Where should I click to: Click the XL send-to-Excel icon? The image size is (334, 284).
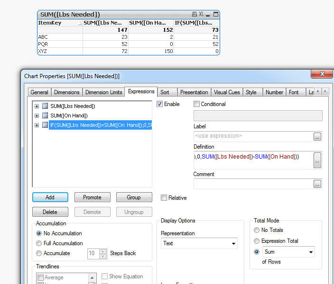pyautogui.click(x=202, y=15)
